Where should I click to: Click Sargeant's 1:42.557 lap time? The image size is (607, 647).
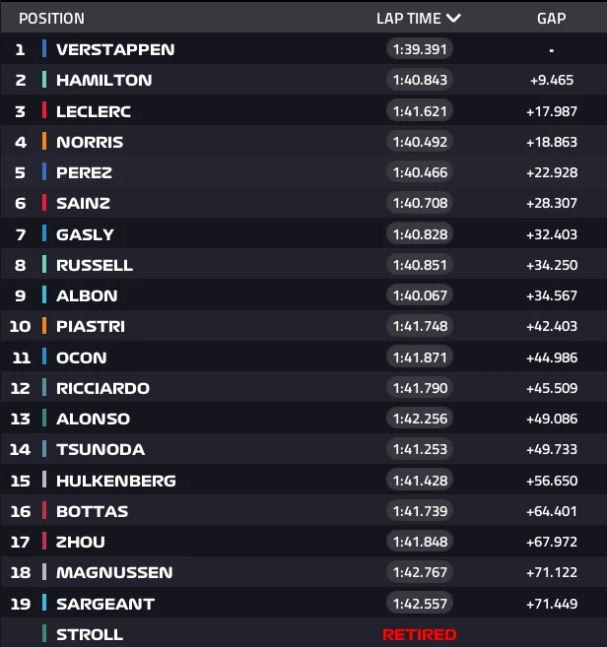(x=419, y=604)
